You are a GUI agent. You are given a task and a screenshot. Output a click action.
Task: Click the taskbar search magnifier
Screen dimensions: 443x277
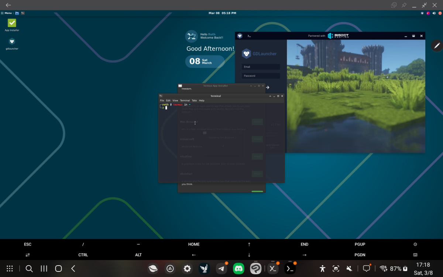pos(29,269)
